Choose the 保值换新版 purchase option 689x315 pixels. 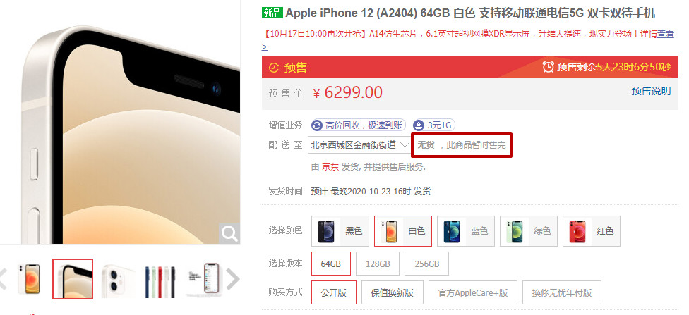(393, 292)
